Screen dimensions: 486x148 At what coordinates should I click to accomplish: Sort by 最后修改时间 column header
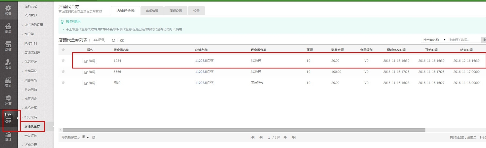396,50
